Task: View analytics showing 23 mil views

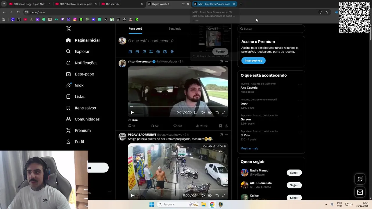Action: pyautogui.click(x=202, y=126)
